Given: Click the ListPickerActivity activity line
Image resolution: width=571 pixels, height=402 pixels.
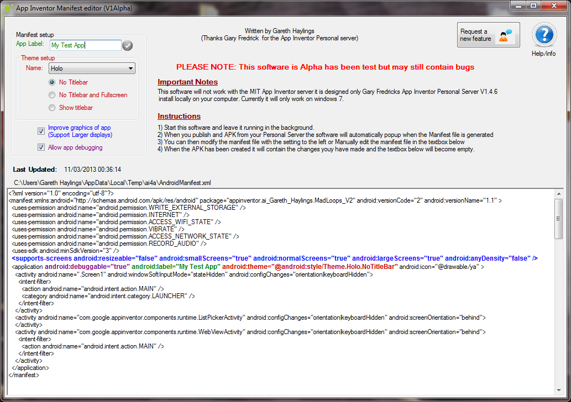Looking at the screenshot, I should 250,318.
